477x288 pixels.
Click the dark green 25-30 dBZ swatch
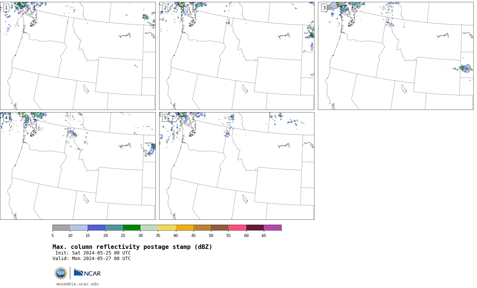132,228
